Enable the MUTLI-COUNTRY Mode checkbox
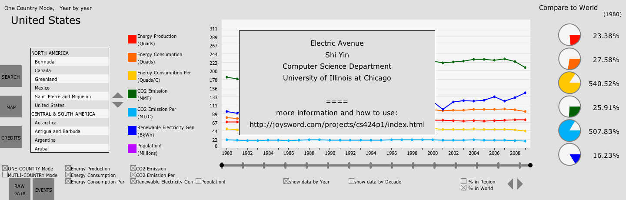626x200 pixels. coord(5,175)
